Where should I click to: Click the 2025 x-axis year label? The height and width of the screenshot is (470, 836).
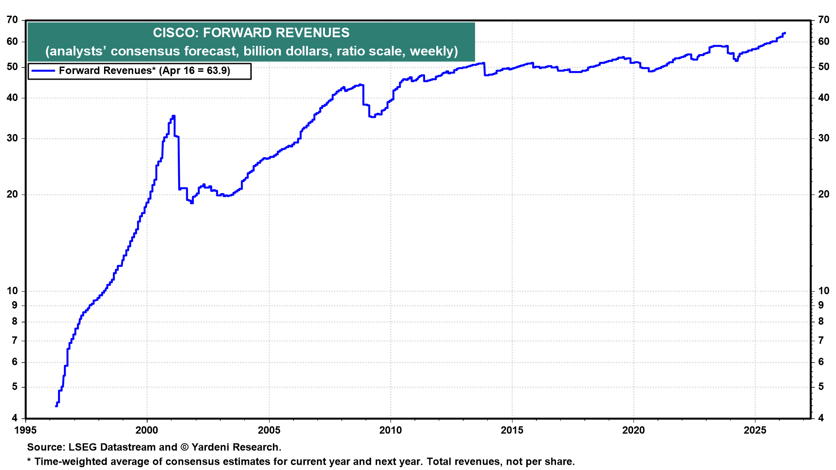point(755,430)
